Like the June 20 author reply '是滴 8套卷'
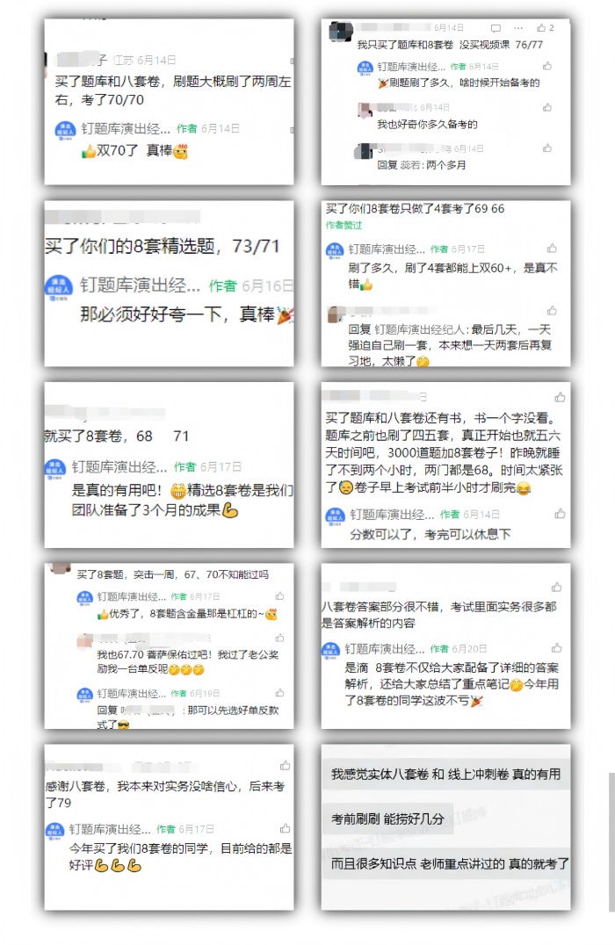 [x=556, y=648]
